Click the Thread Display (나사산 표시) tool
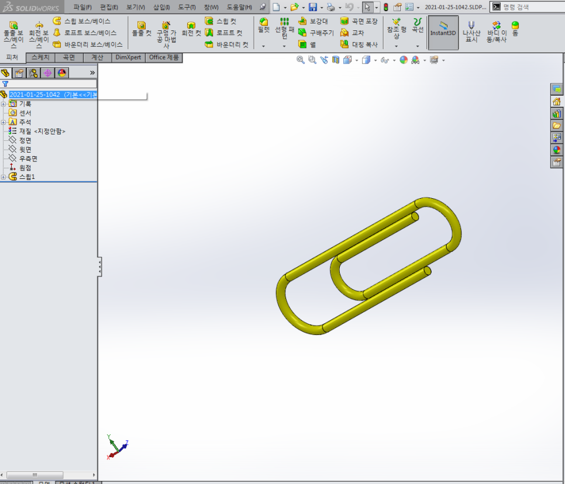565x484 pixels. click(x=471, y=31)
